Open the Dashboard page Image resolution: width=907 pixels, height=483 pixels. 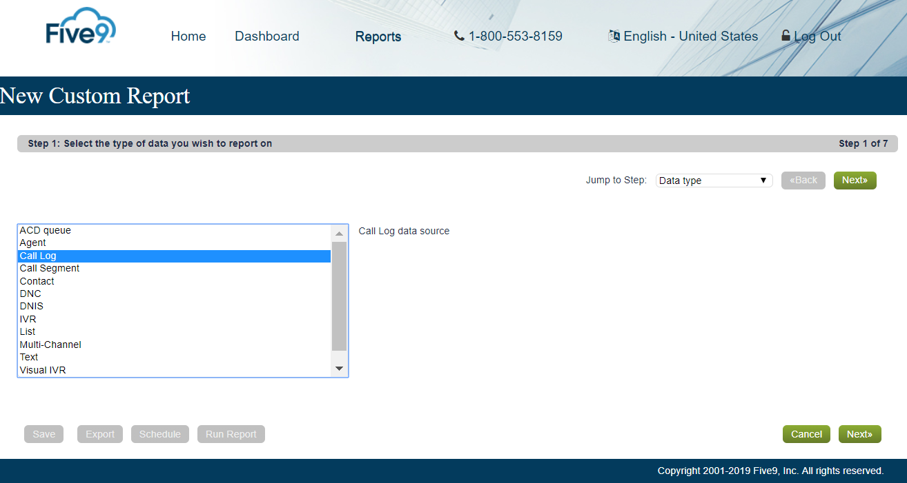[x=266, y=36]
